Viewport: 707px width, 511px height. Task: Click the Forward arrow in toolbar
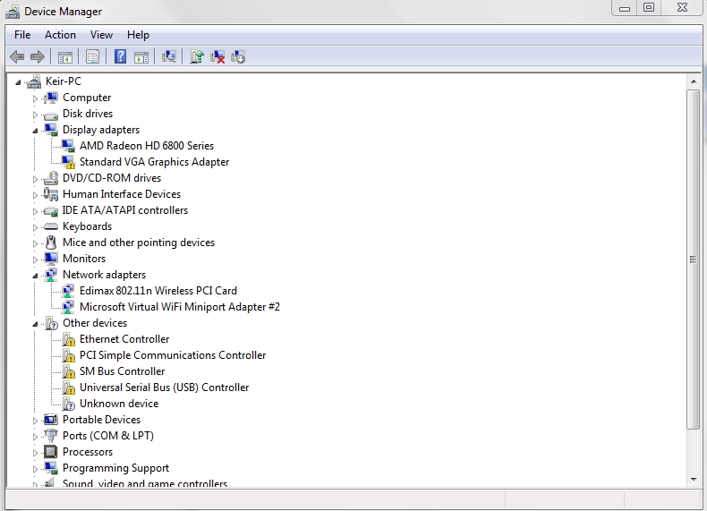38,57
